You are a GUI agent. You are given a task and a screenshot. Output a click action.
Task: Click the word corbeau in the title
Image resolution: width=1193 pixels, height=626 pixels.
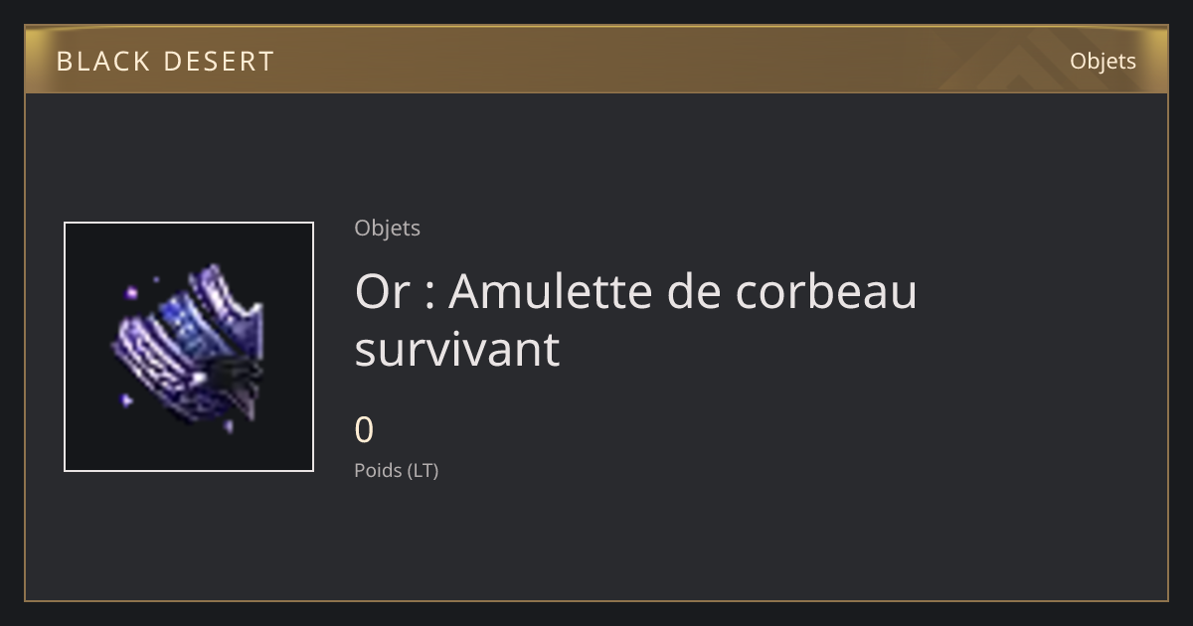(x=826, y=291)
